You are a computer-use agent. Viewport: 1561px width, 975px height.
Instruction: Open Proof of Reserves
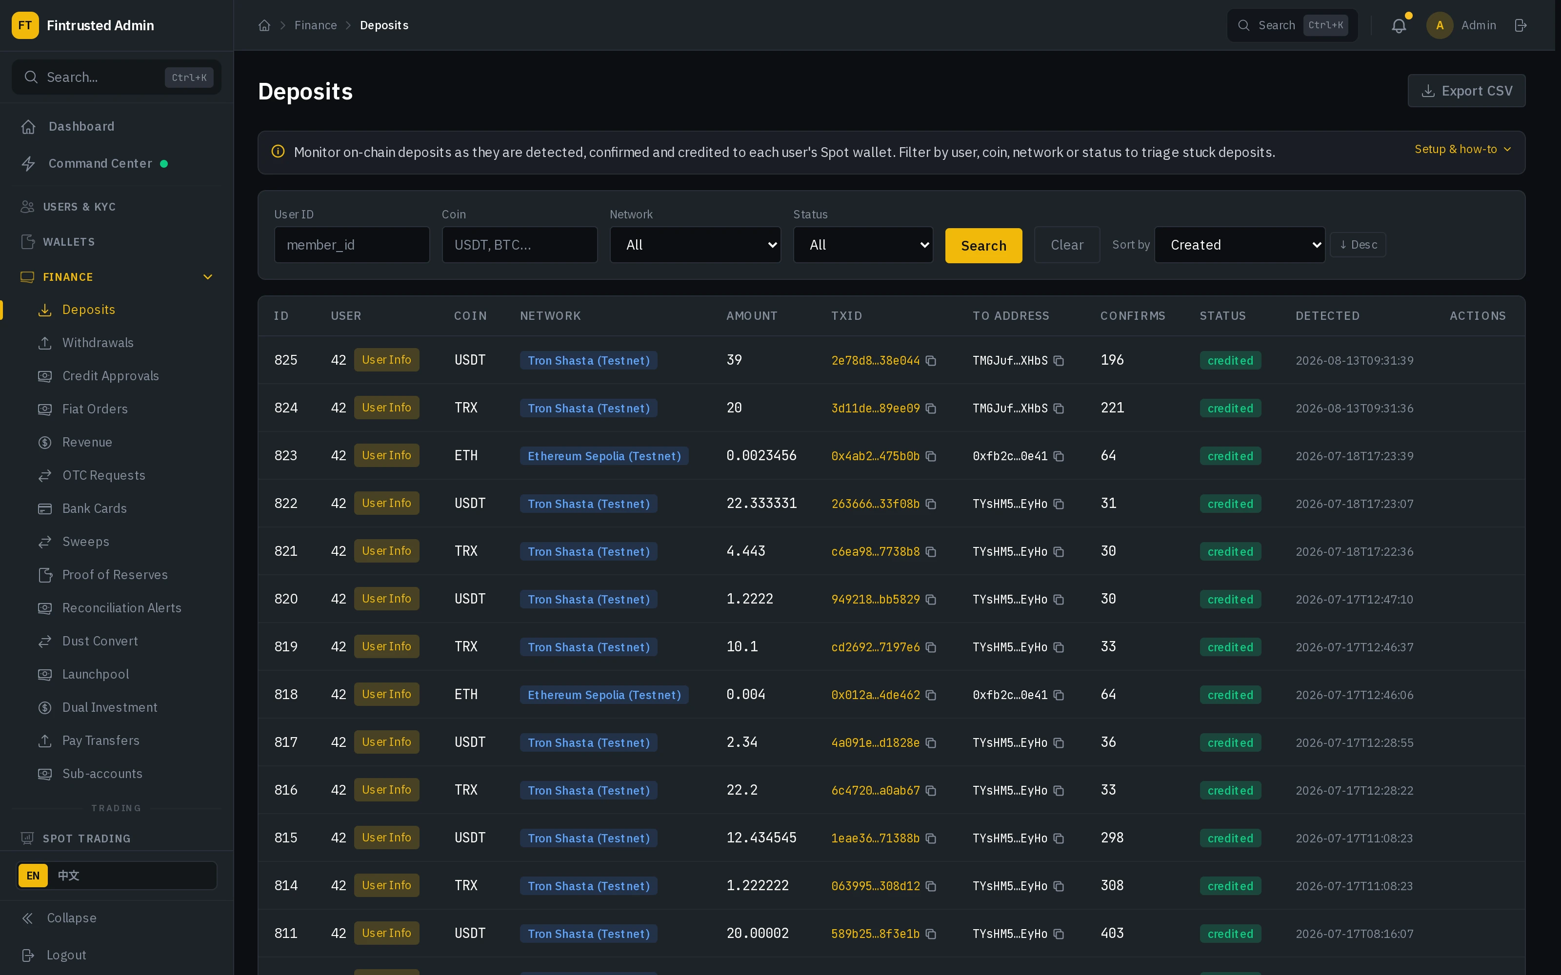click(x=115, y=575)
